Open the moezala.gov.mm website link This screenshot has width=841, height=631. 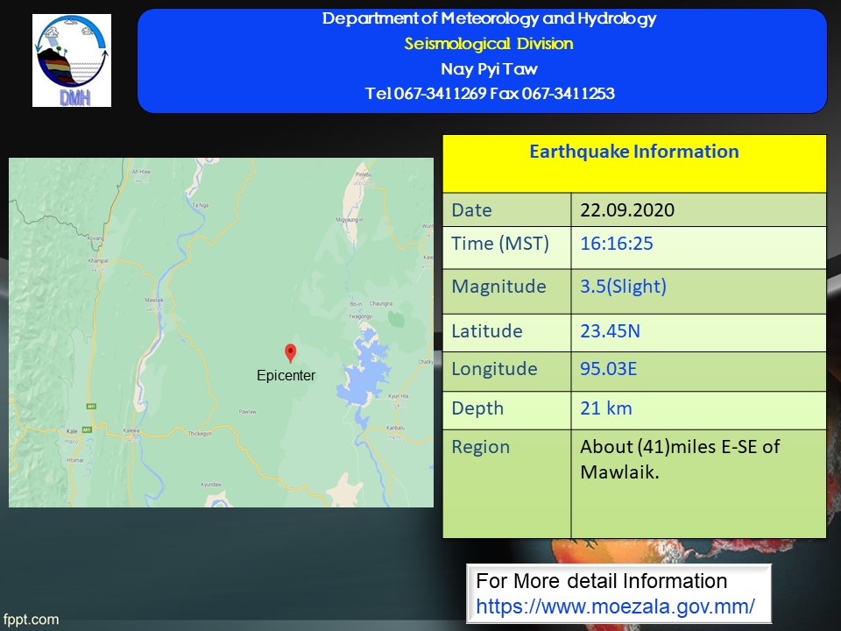[x=615, y=606]
